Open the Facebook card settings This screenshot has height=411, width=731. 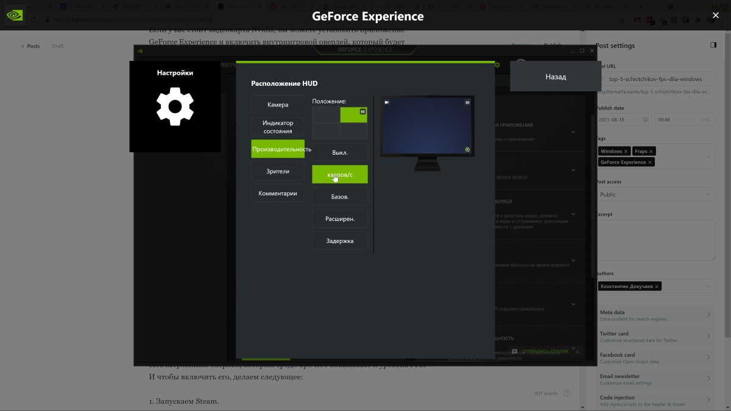click(655, 357)
